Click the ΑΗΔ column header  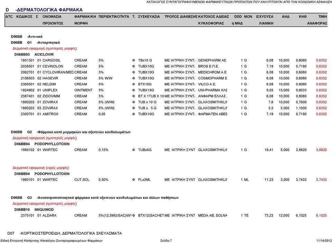pyautogui.click(x=285, y=17)
